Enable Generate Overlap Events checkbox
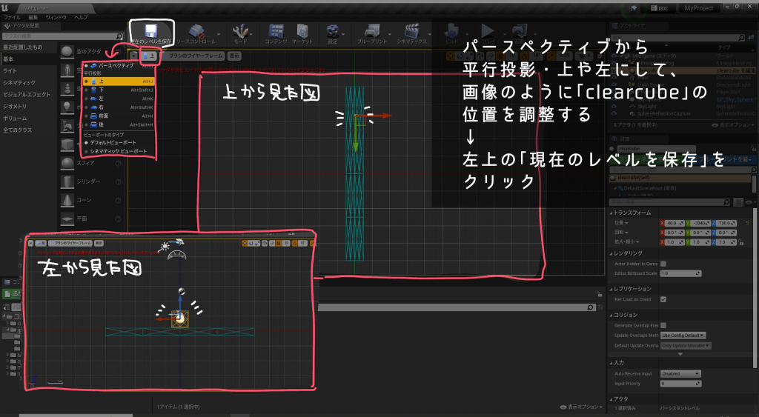 click(663, 325)
